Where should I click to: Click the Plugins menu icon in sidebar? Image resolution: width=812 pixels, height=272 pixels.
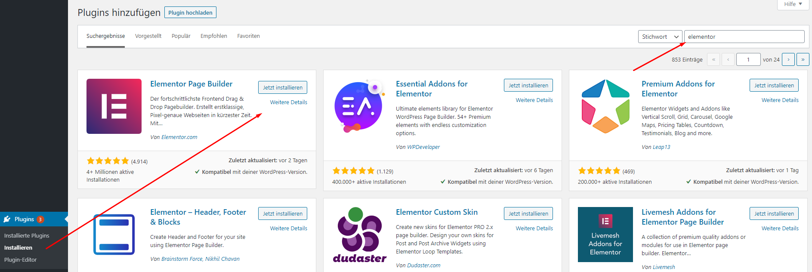tap(7, 219)
